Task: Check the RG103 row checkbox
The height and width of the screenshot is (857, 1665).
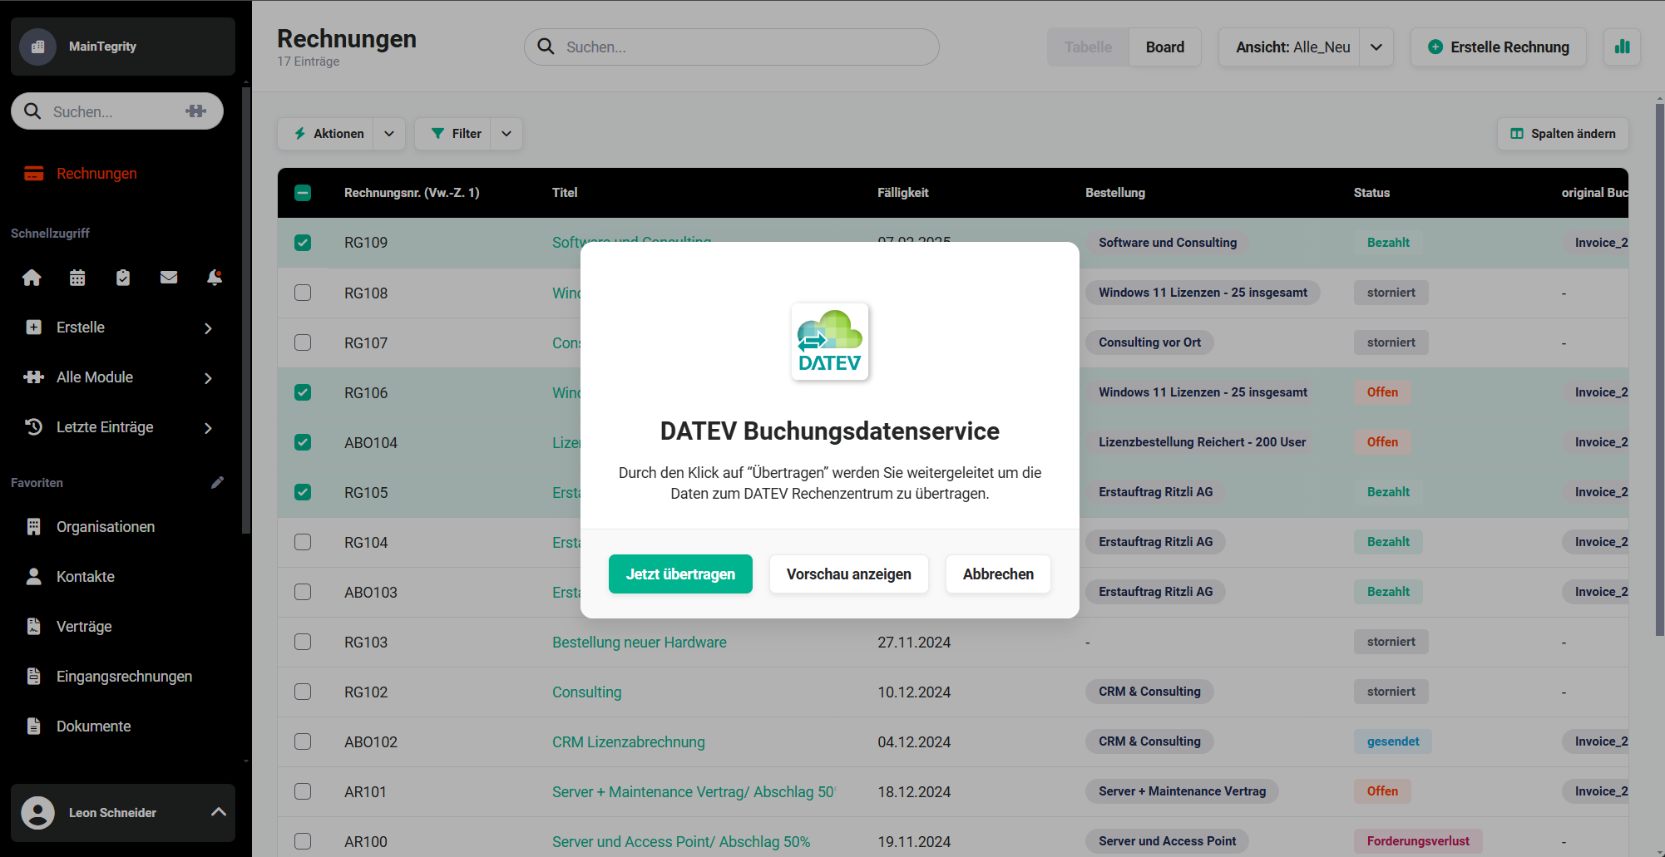Action: 303,642
